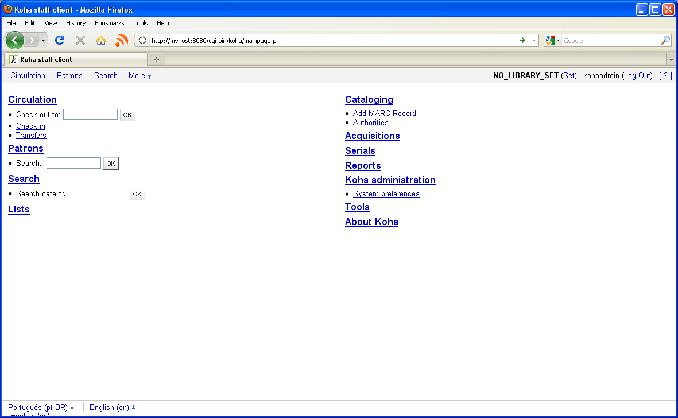Click the Stop loading X icon
The height and width of the screenshot is (418, 678).
[x=80, y=40]
